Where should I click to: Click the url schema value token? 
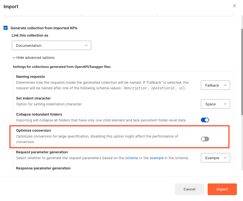[x=182, y=88]
